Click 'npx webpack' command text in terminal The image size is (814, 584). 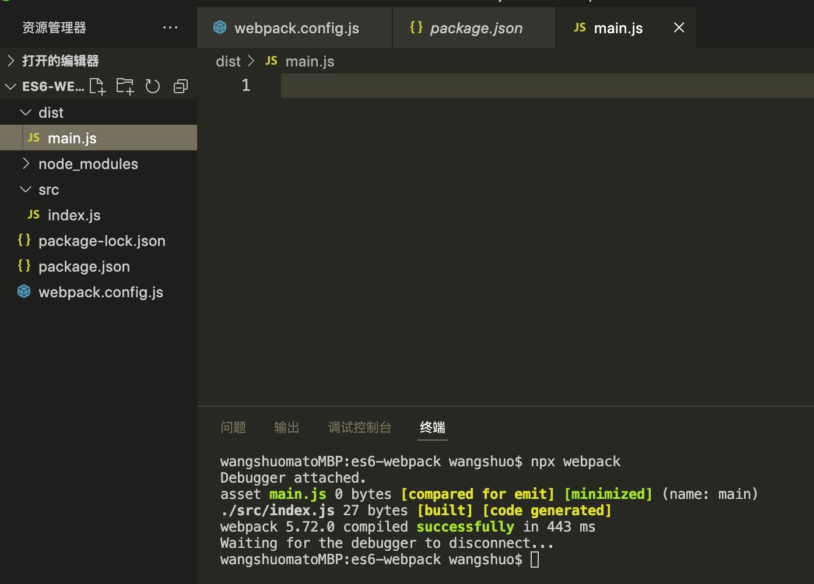click(x=576, y=462)
